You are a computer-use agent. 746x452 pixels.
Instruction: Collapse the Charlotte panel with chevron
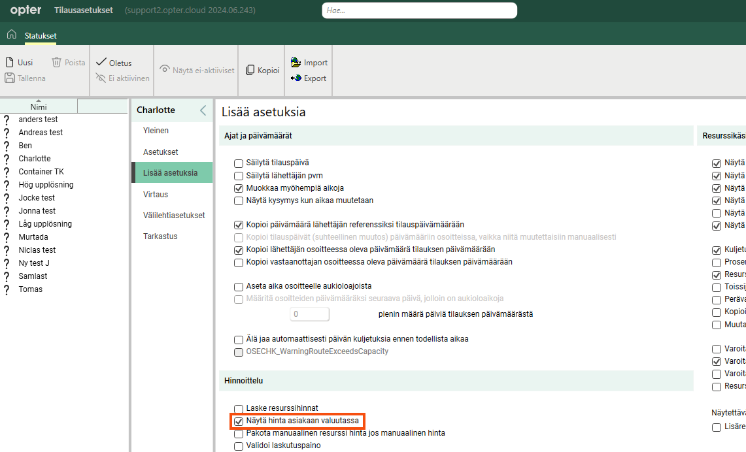[203, 110]
